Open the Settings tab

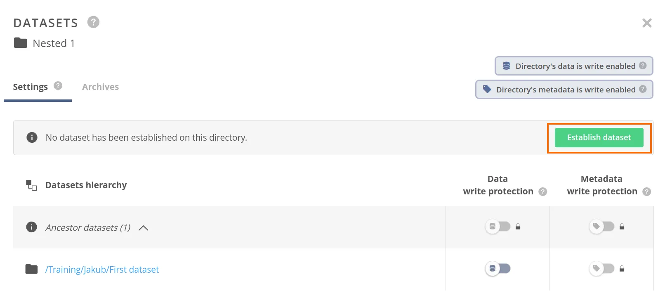(30, 87)
